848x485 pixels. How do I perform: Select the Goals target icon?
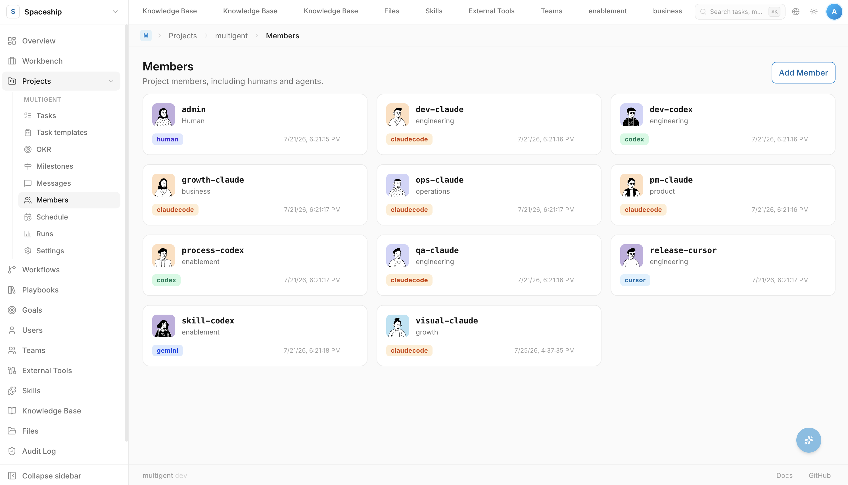tap(12, 310)
